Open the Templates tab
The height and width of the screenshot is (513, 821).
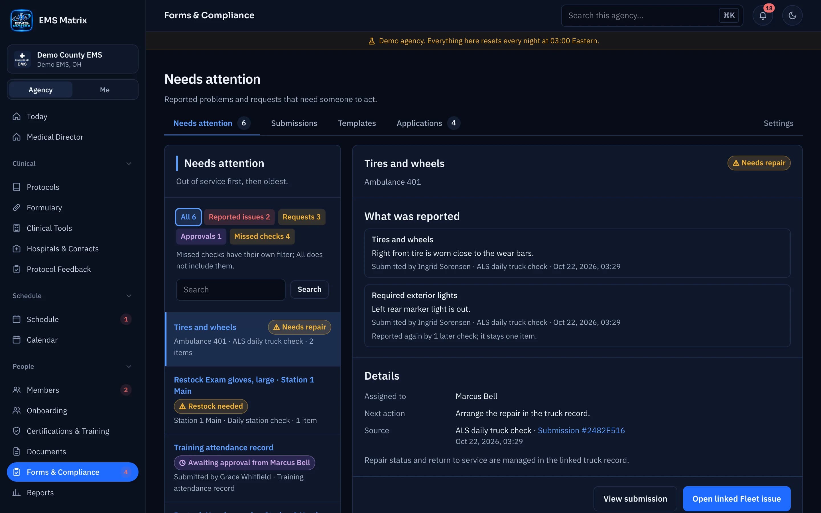click(x=357, y=123)
